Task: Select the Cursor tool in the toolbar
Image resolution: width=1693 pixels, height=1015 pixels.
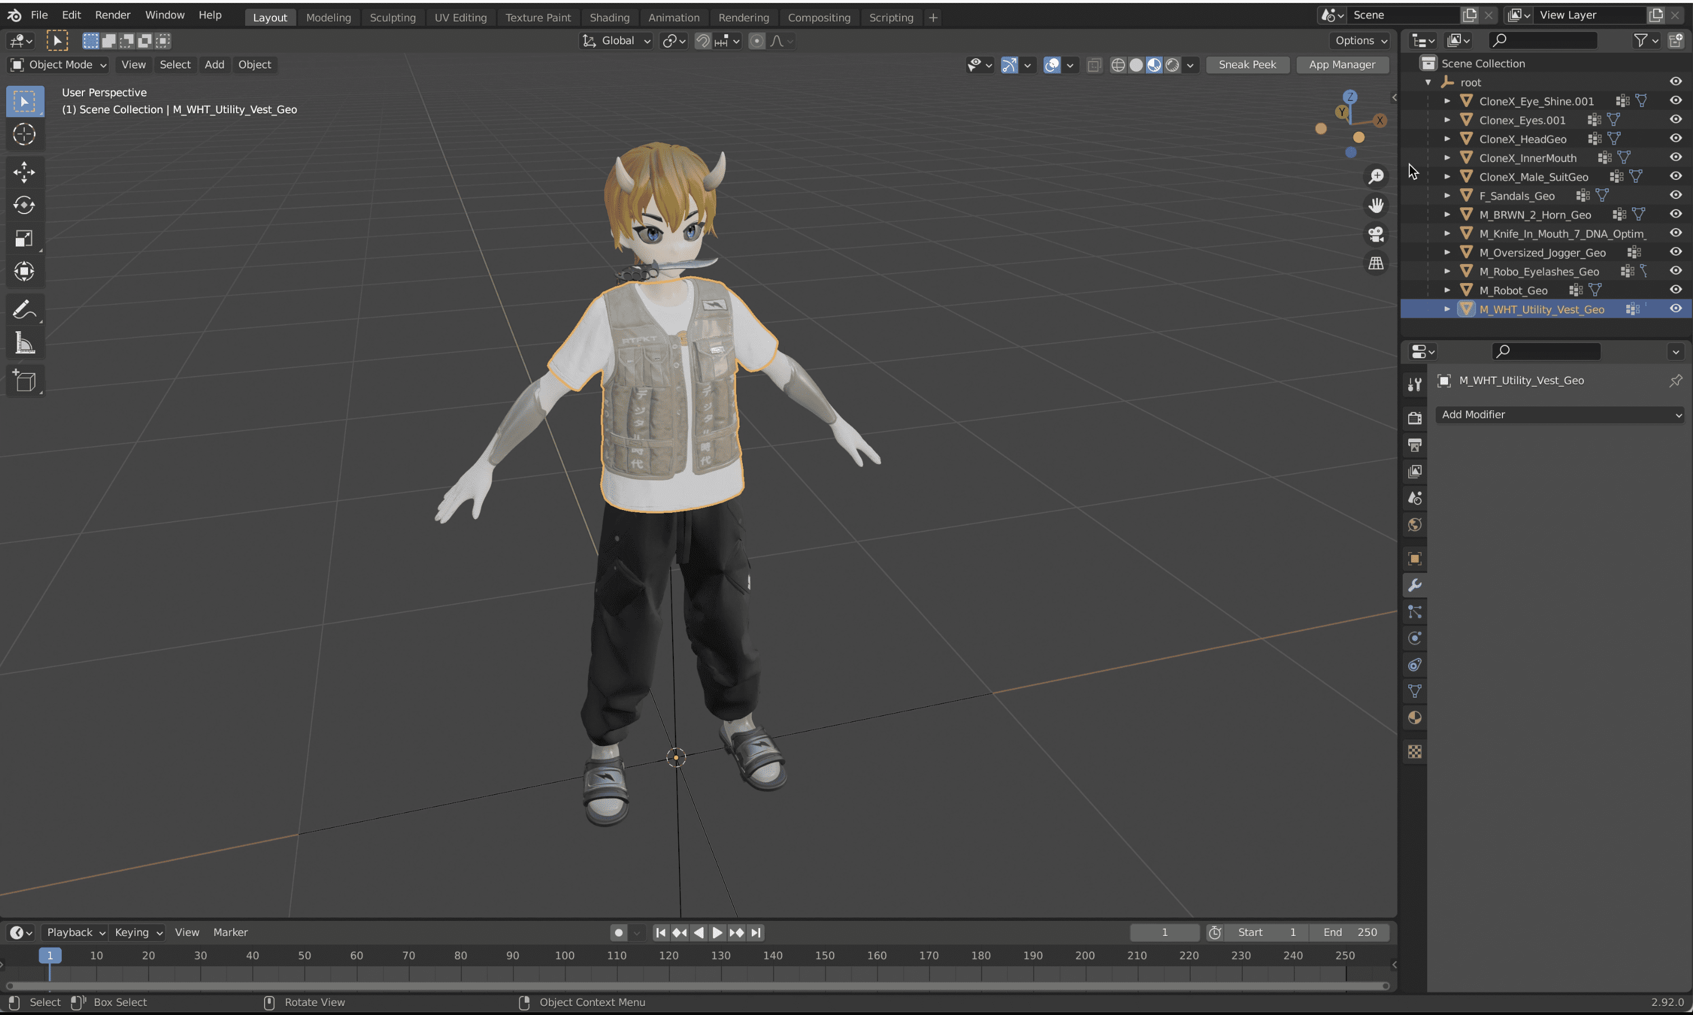Action: pos(25,134)
